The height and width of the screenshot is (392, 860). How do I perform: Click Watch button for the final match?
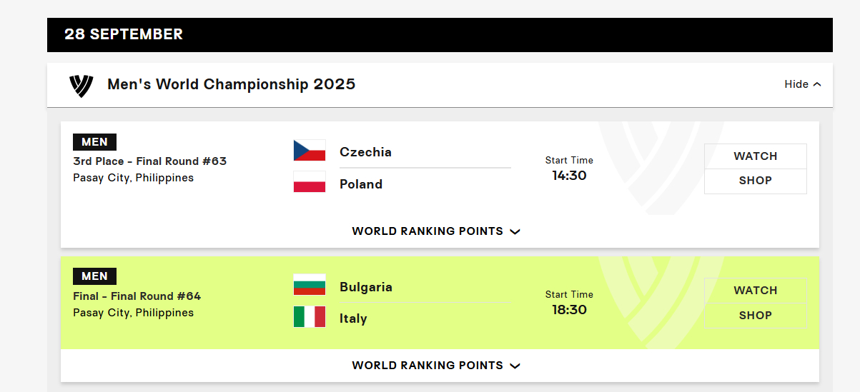click(x=756, y=291)
